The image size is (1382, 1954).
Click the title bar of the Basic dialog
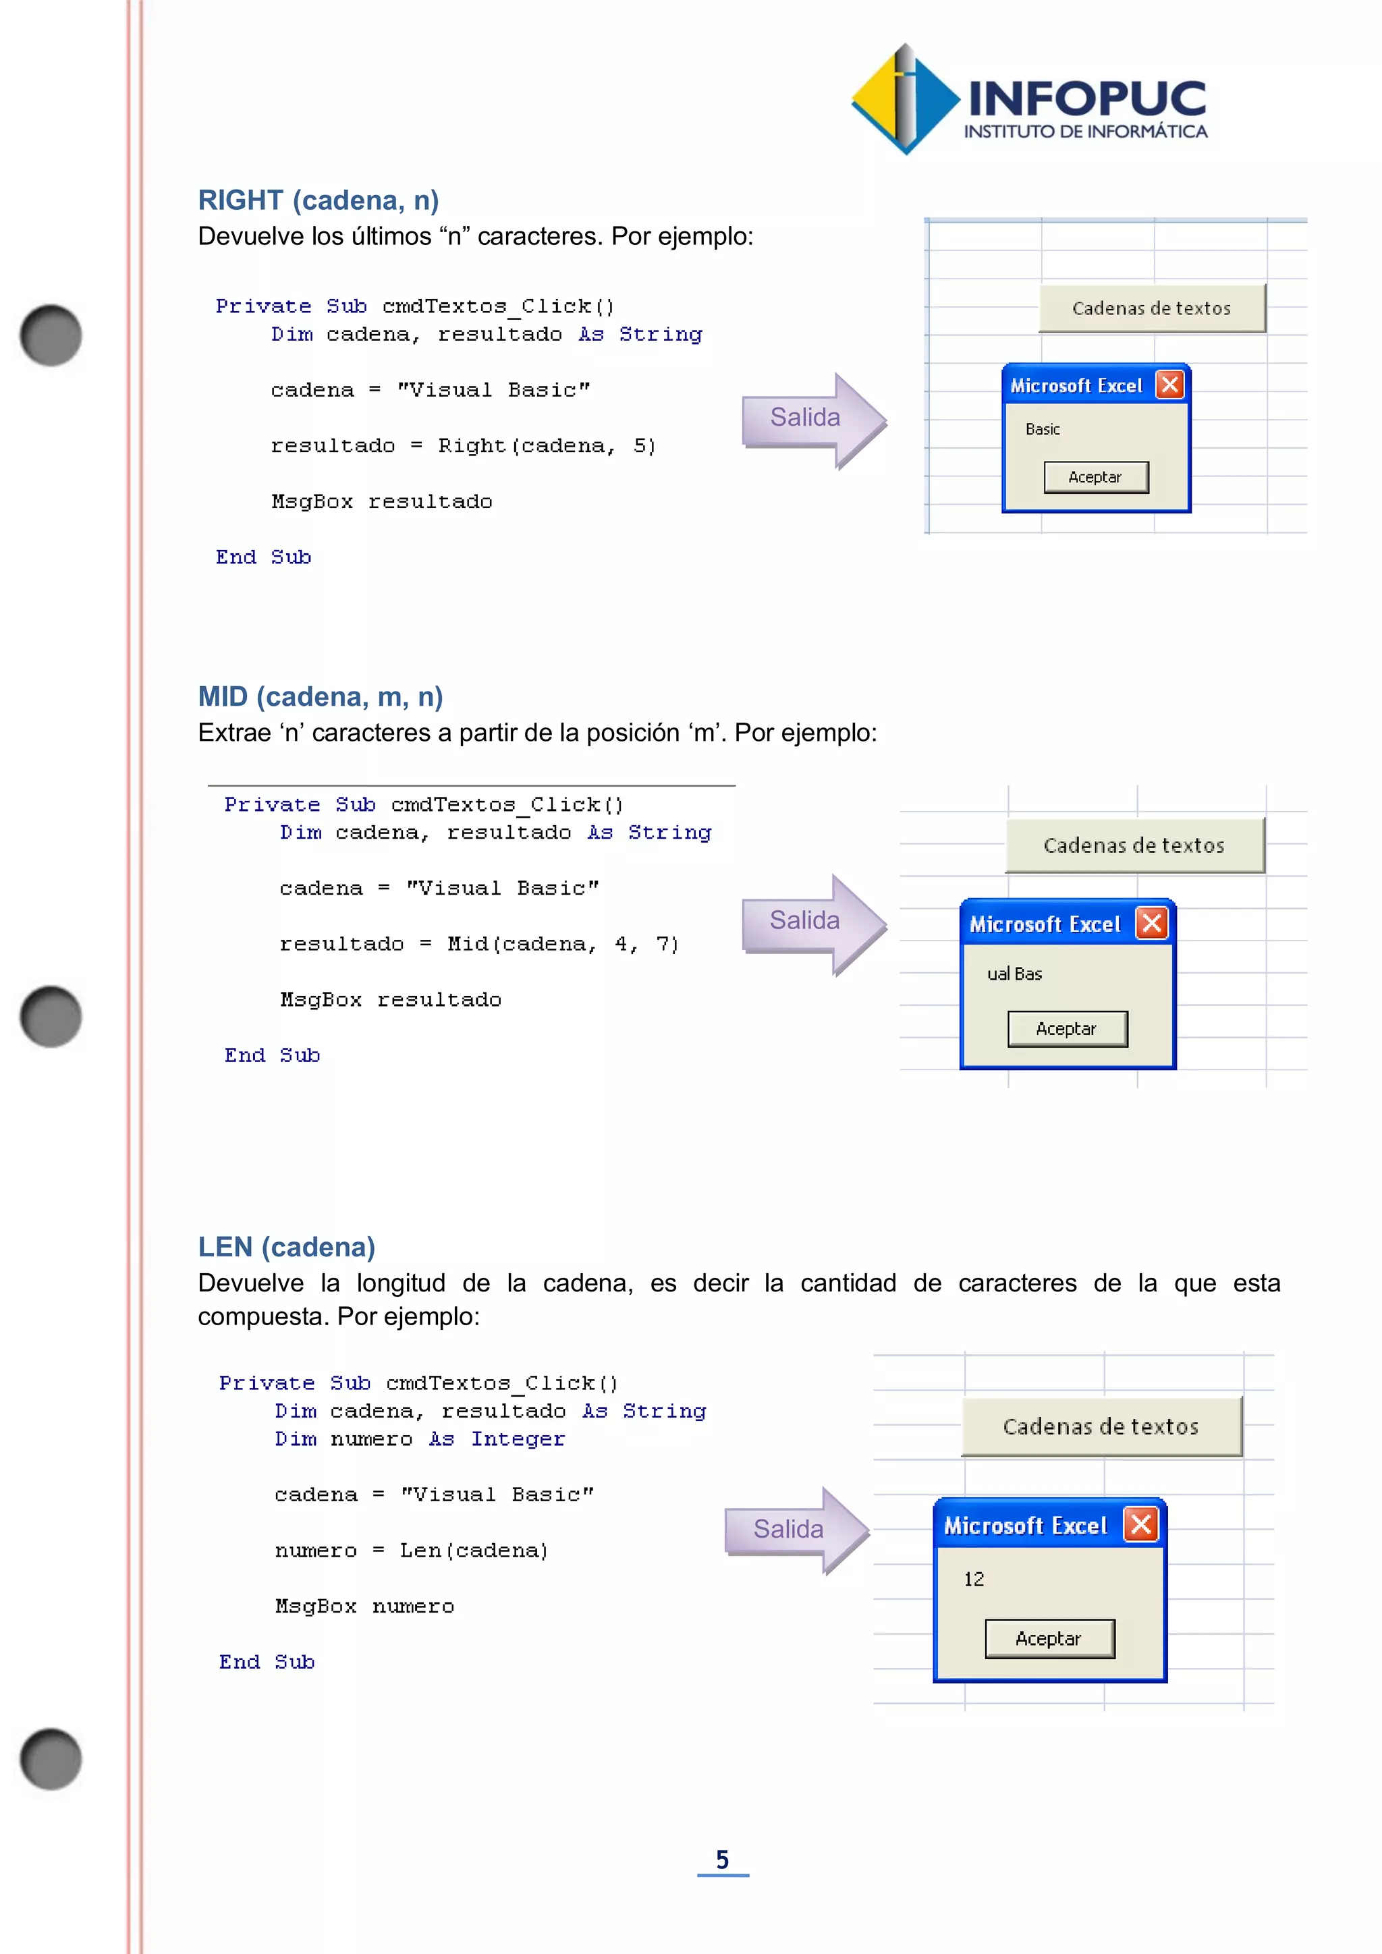click(1076, 385)
